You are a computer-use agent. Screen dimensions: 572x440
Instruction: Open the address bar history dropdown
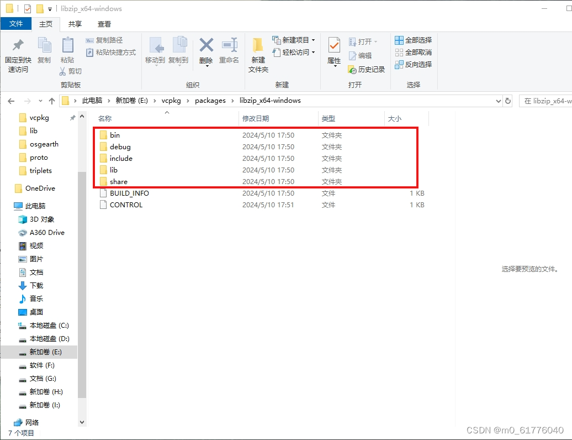pyautogui.click(x=499, y=101)
